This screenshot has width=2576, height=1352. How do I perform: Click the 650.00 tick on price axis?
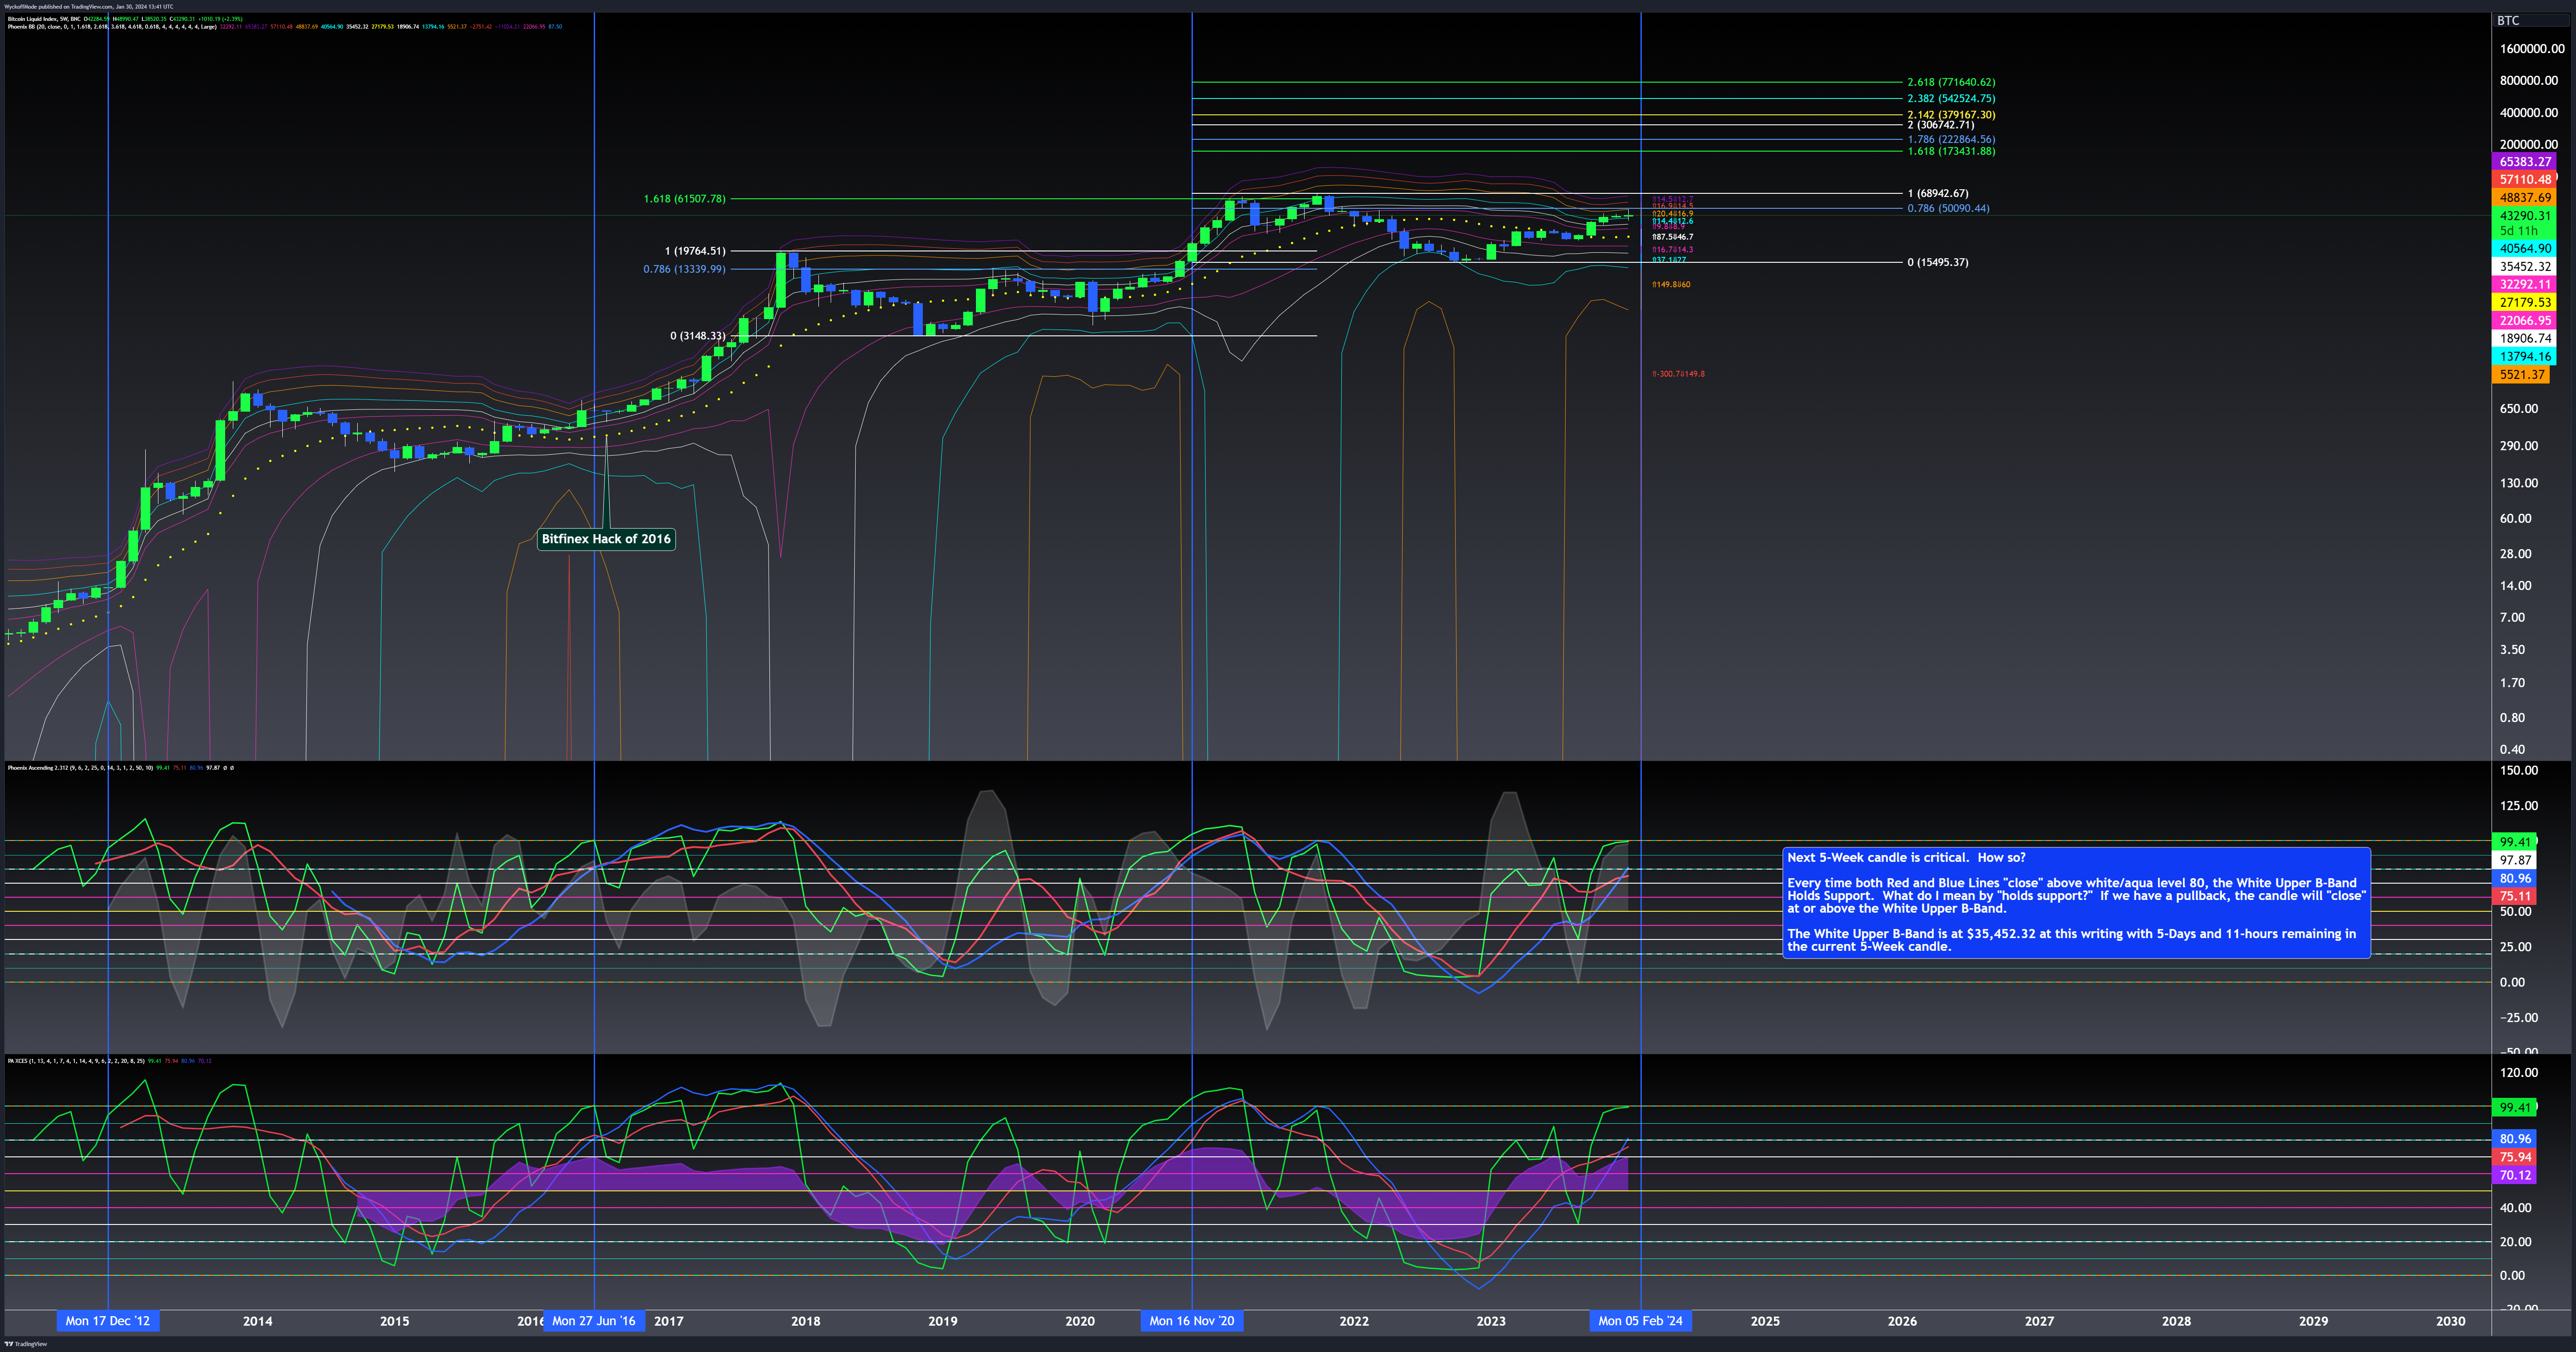[2519, 409]
